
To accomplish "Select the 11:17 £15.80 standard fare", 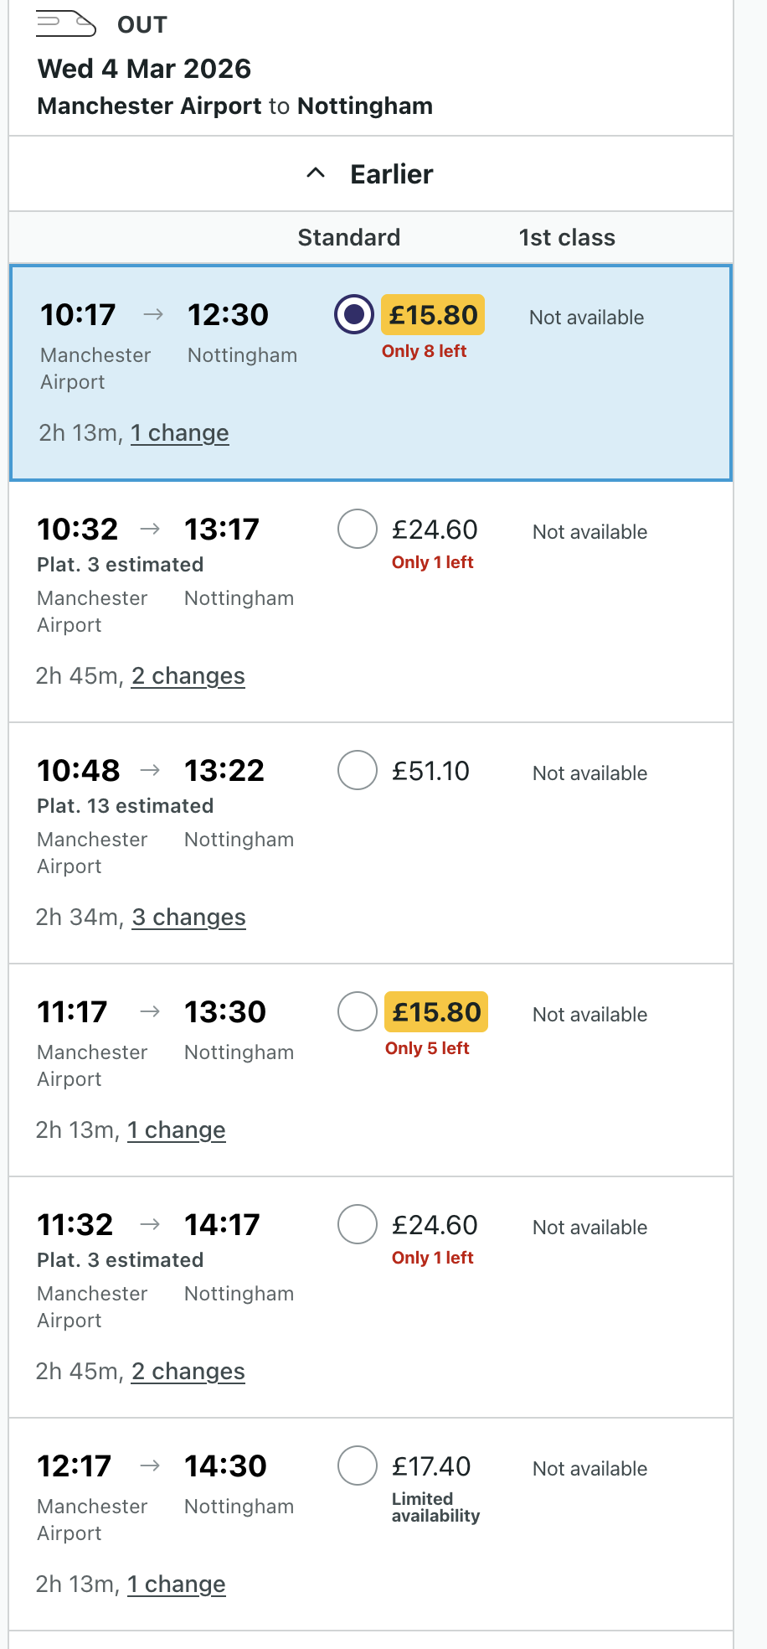I will [358, 1011].
